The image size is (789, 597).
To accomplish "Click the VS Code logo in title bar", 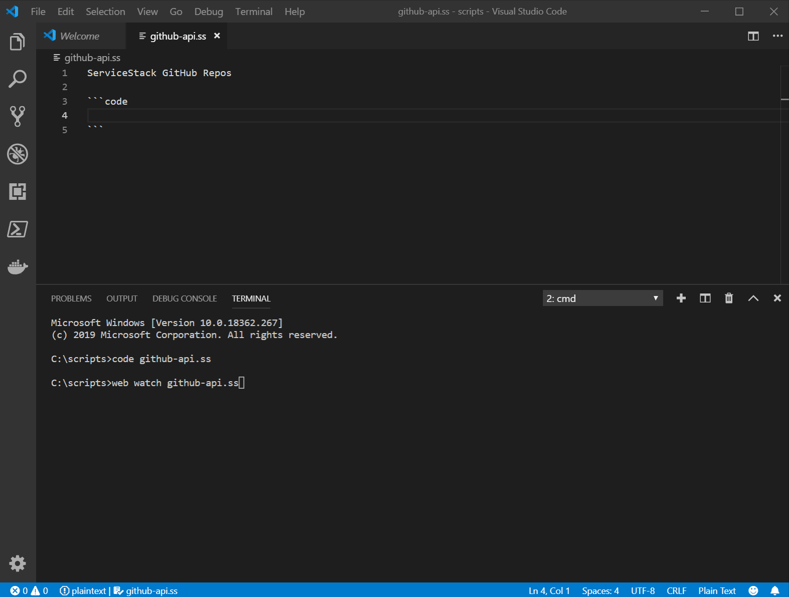I will (13, 11).
